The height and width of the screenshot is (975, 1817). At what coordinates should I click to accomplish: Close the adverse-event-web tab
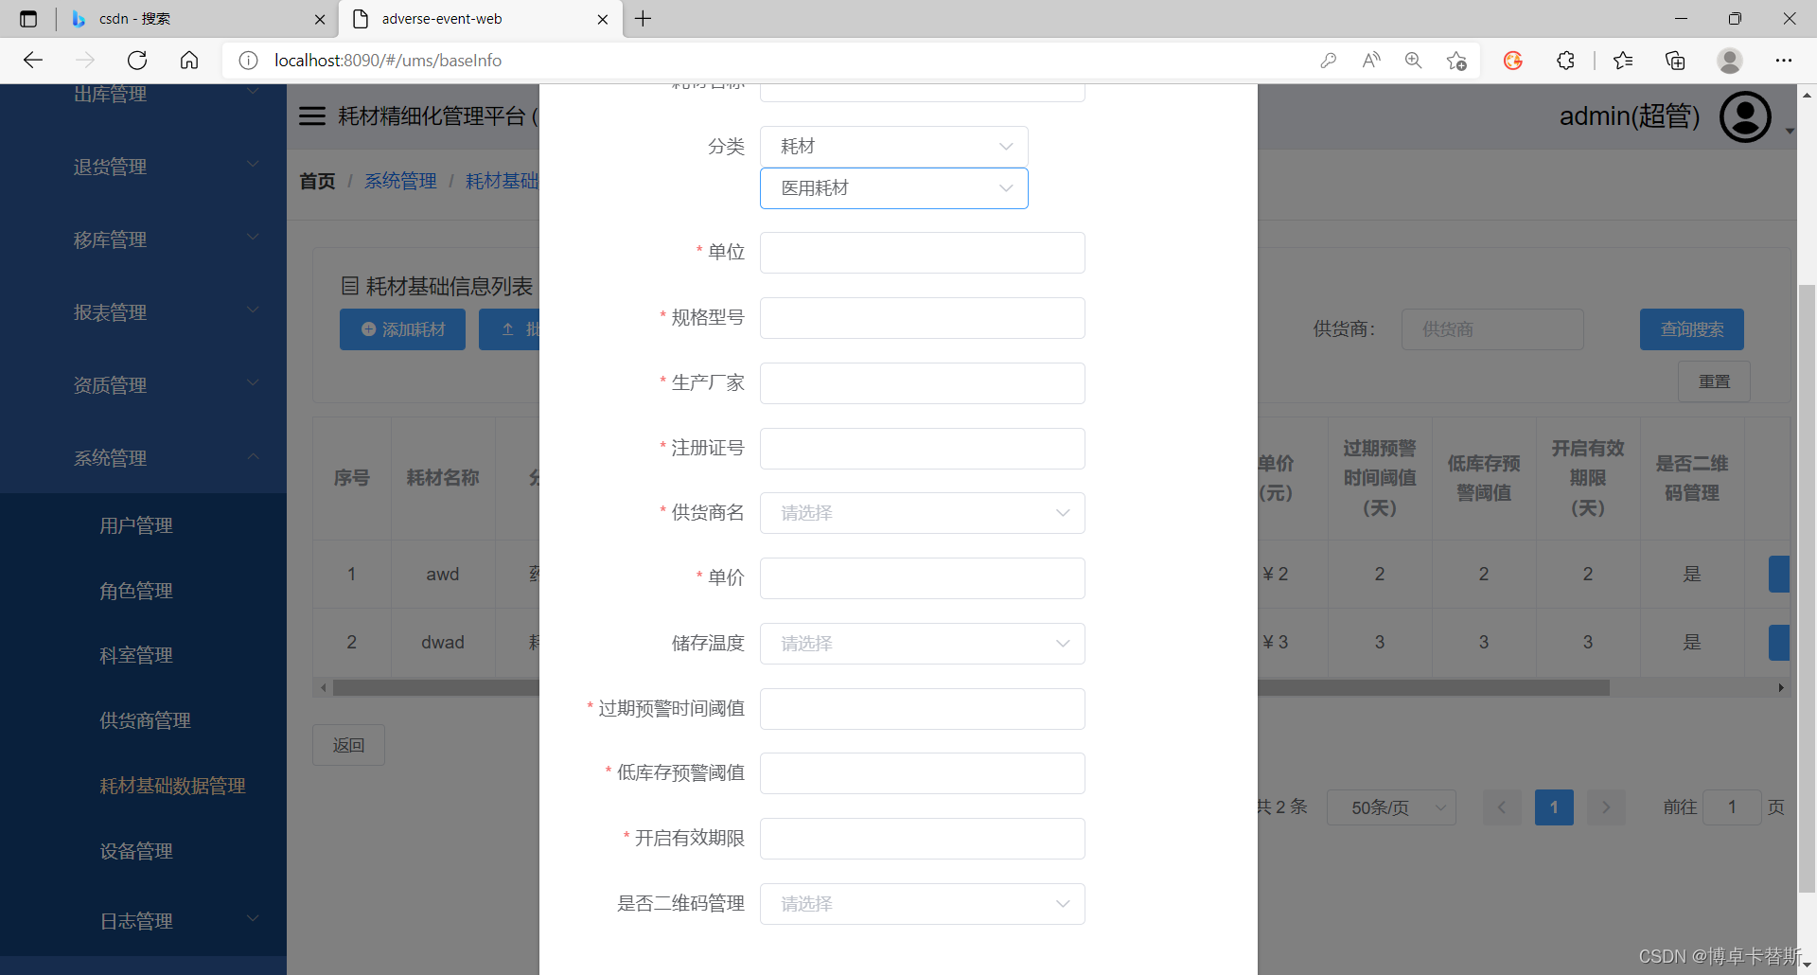point(603,19)
